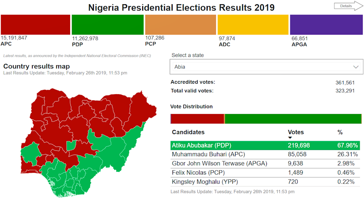Click the % column header
The width and height of the screenshot is (364, 203).
[x=340, y=132]
